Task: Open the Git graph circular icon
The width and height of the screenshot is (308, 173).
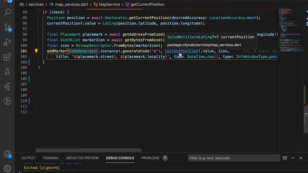Action: click(7, 101)
